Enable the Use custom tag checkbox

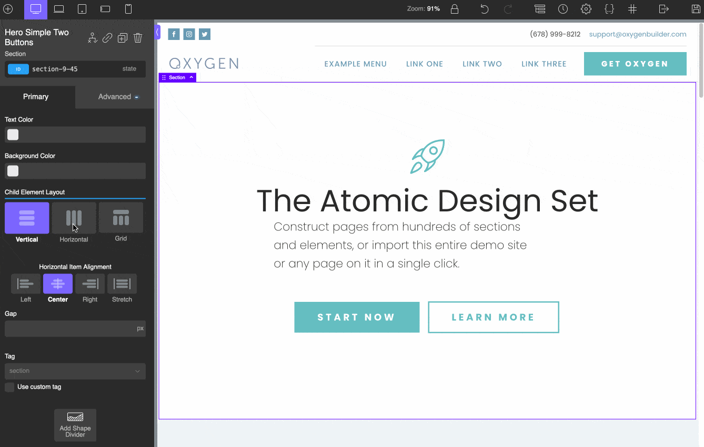point(8,387)
